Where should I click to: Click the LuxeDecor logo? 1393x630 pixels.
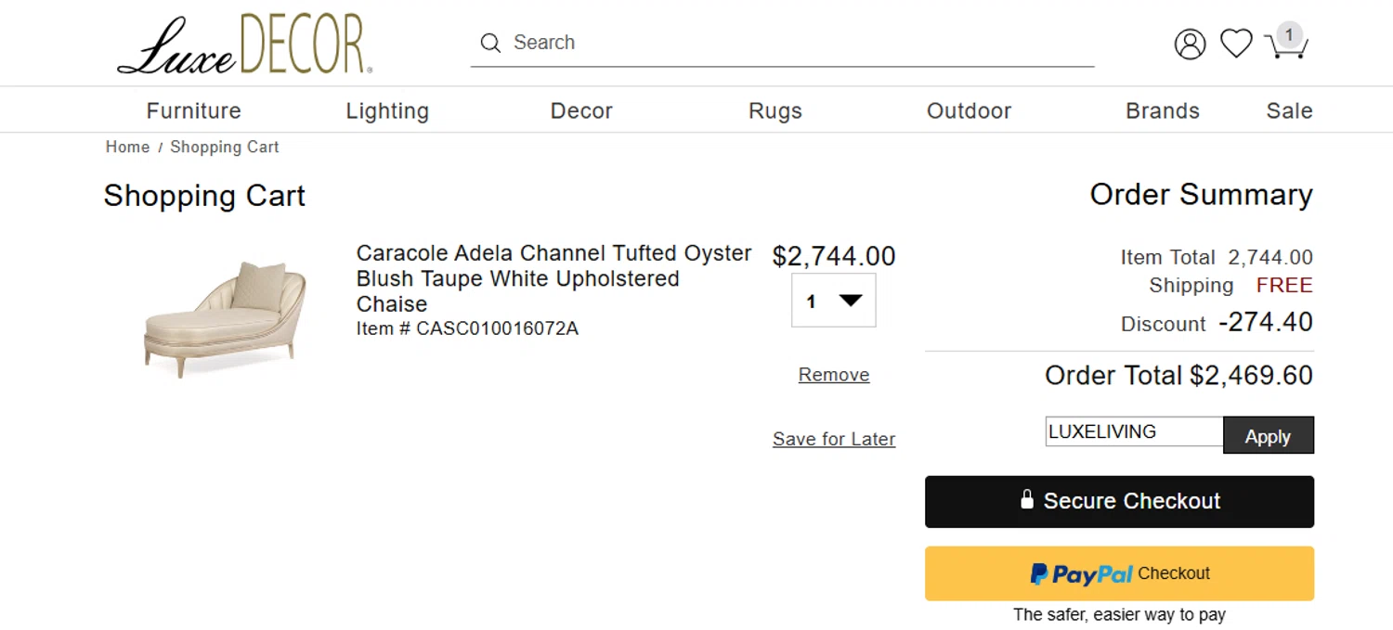click(244, 45)
